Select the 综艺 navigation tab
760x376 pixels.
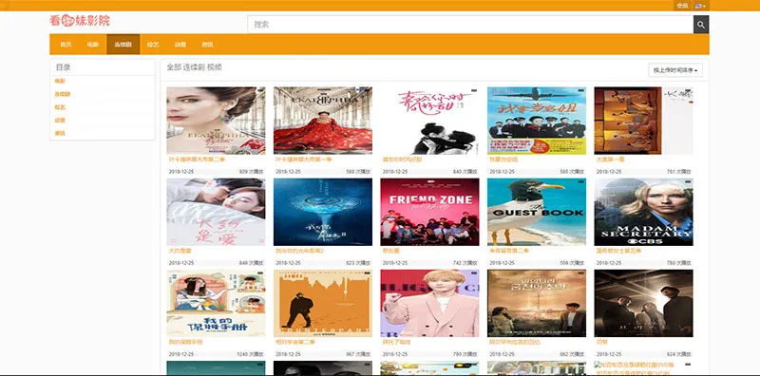pos(153,44)
